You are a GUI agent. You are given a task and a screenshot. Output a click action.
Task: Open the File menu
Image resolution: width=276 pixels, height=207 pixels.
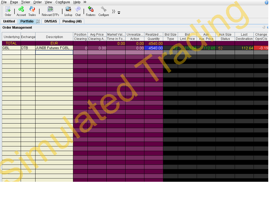4,2
